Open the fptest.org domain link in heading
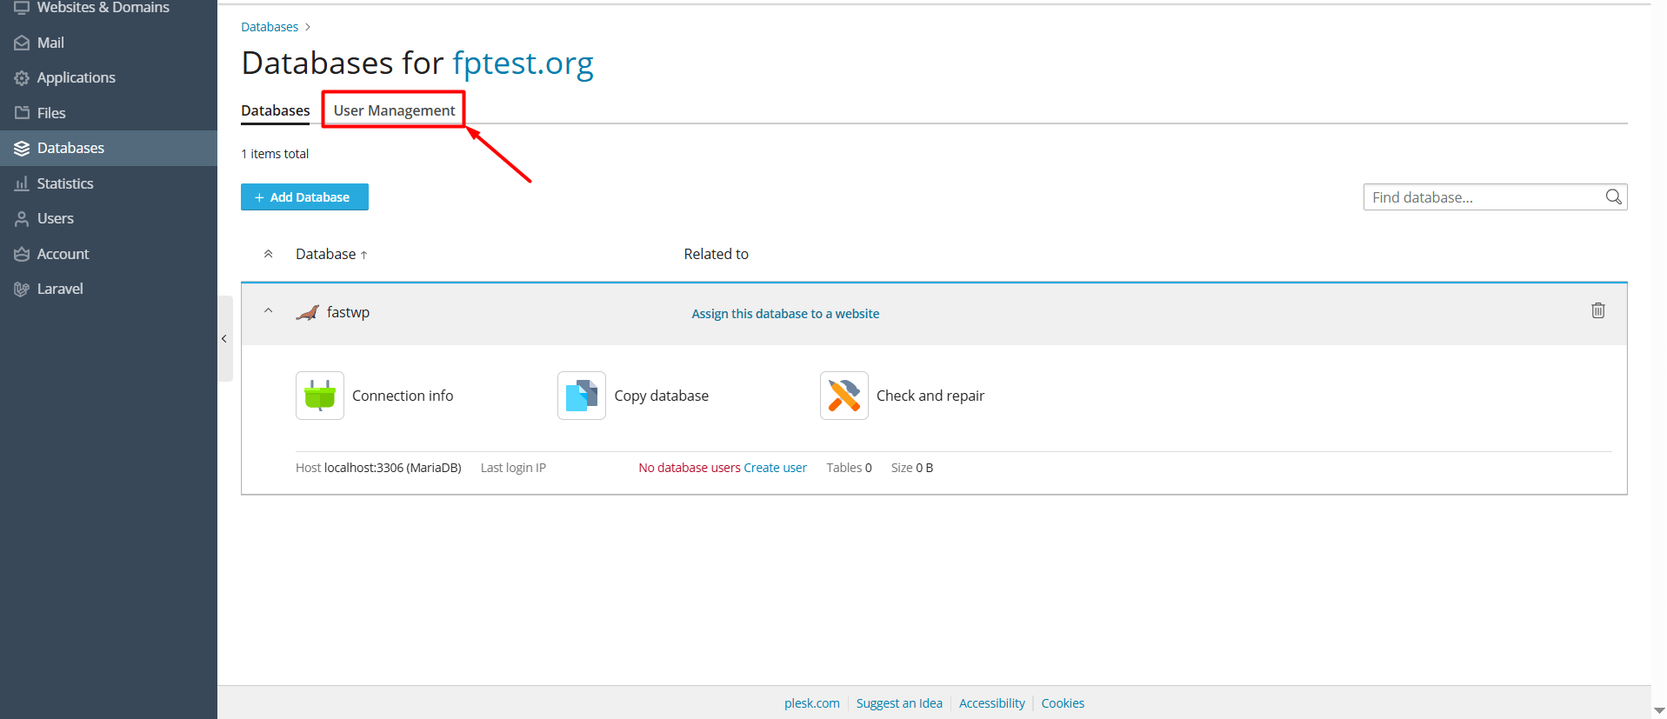Screen dimensions: 1667x719 (523, 63)
